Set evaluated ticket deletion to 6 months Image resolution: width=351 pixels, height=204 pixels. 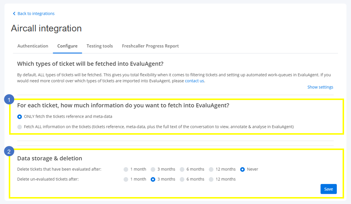(182, 169)
